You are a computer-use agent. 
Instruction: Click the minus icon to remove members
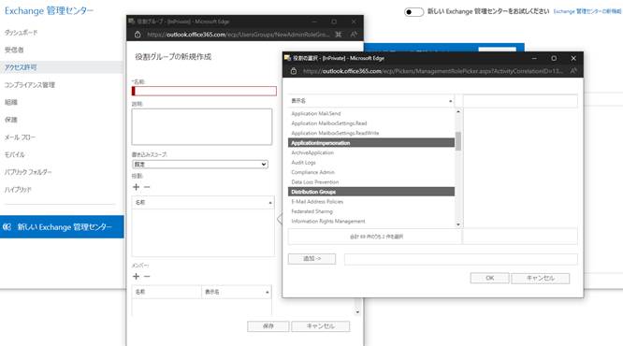[x=147, y=276]
